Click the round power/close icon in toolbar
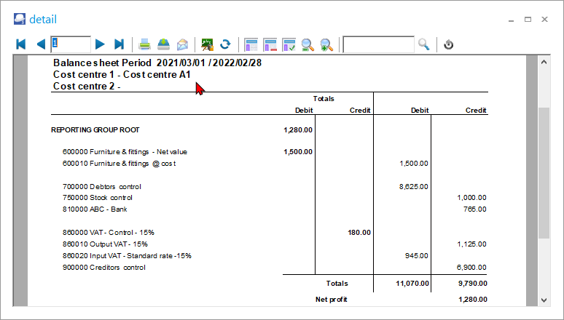564x320 pixels. [449, 44]
